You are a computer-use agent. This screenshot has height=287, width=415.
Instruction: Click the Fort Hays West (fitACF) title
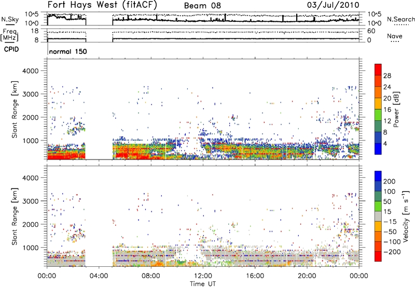pyautogui.click(x=102, y=5)
